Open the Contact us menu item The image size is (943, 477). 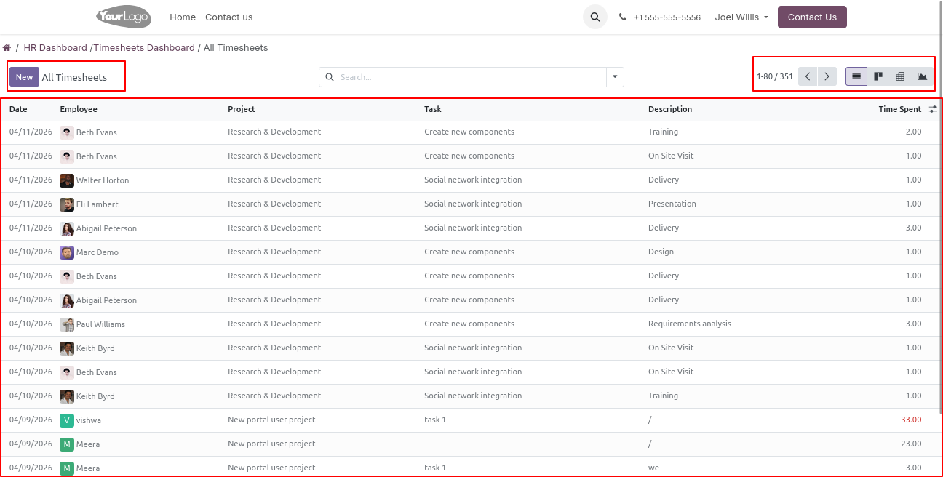click(228, 17)
